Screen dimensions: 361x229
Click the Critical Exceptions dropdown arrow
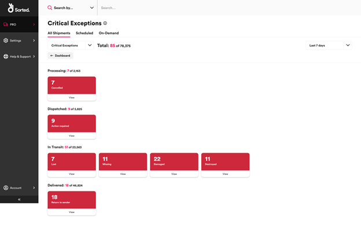tap(90, 45)
